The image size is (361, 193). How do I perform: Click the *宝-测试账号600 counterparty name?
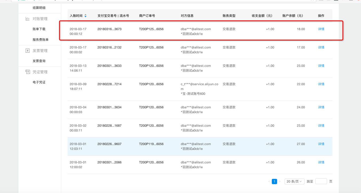(x=193, y=94)
